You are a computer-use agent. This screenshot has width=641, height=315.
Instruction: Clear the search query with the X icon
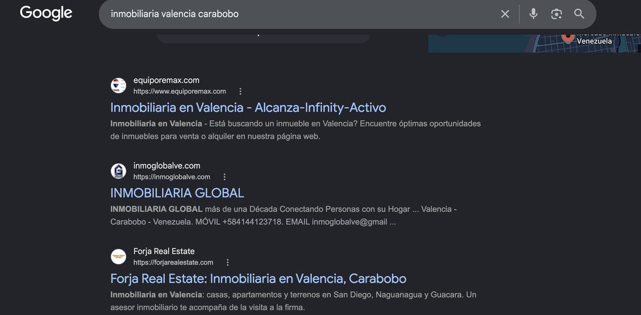pos(505,14)
